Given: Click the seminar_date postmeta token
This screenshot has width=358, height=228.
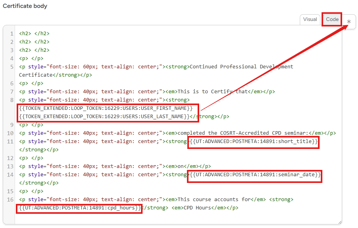Looking at the screenshot, I should [255, 175].
